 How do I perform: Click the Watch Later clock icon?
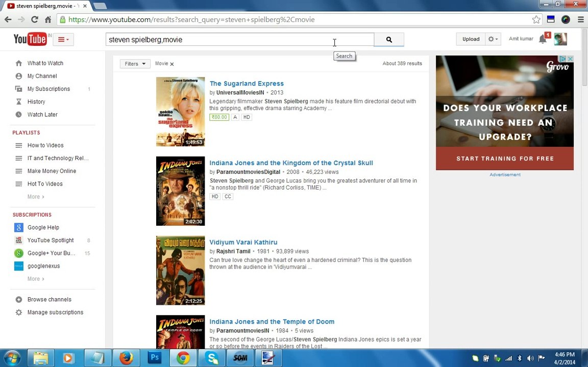click(18, 115)
